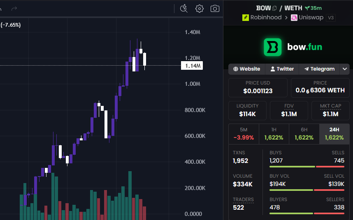Click the tallest green volume bar
The height and width of the screenshot is (220, 353).
[130, 195]
